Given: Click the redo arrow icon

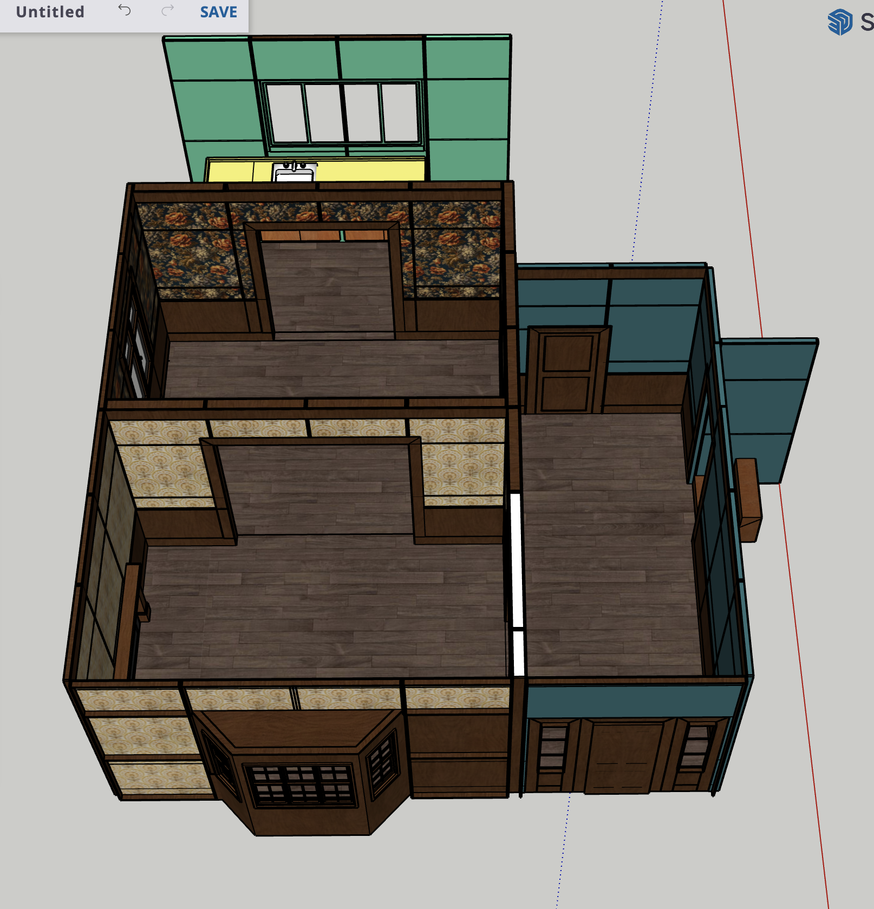Looking at the screenshot, I should click(x=168, y=10).
